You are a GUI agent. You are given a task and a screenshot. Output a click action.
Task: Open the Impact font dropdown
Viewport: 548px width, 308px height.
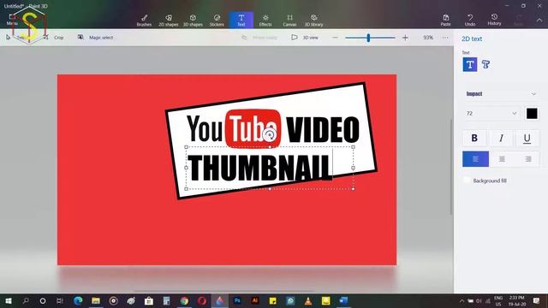(501, 93)
